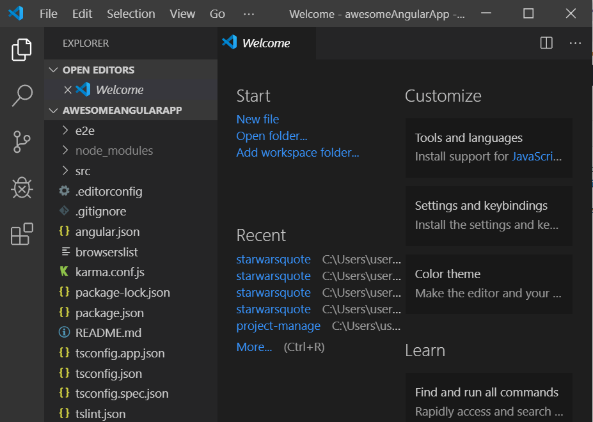The image size is (593, 422).
Task: Open the File menu
Action: coord(48,13)
